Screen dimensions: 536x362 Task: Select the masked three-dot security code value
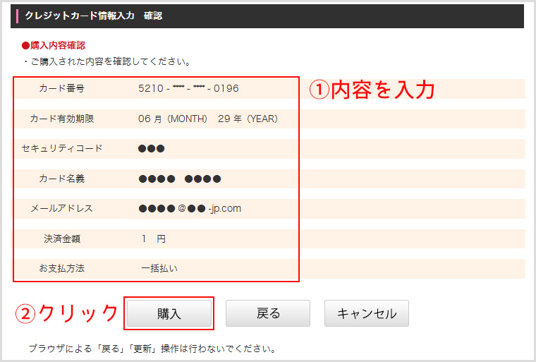point(152,149)
